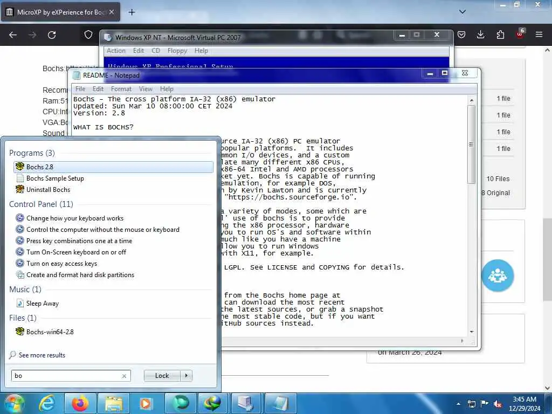Click the Music (1) group header
The image size is (552, 414).
(25, 289)
